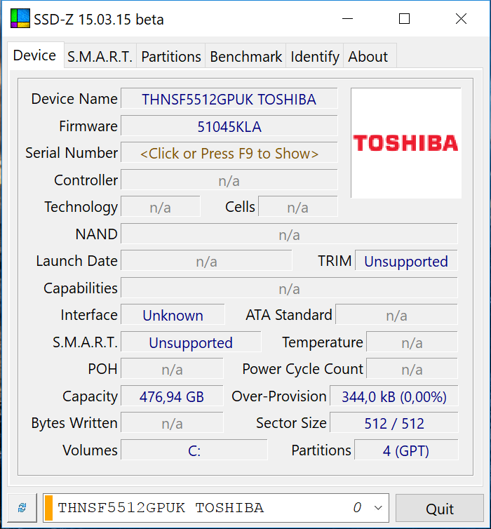Click the ATA Standard n/a field
This screenshot has width=491, height=529.
point(396,315)
